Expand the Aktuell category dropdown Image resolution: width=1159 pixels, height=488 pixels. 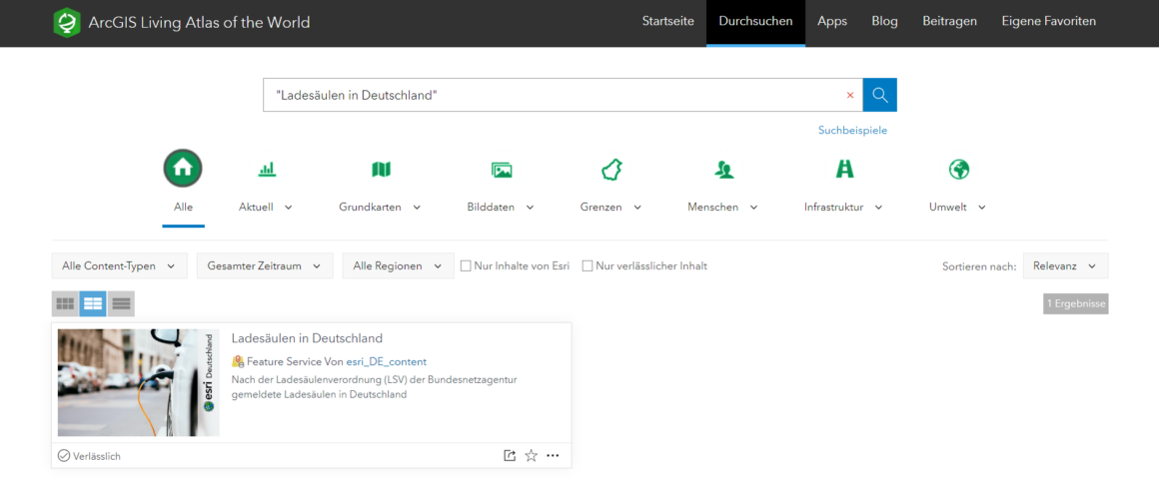tap(289, 208)
